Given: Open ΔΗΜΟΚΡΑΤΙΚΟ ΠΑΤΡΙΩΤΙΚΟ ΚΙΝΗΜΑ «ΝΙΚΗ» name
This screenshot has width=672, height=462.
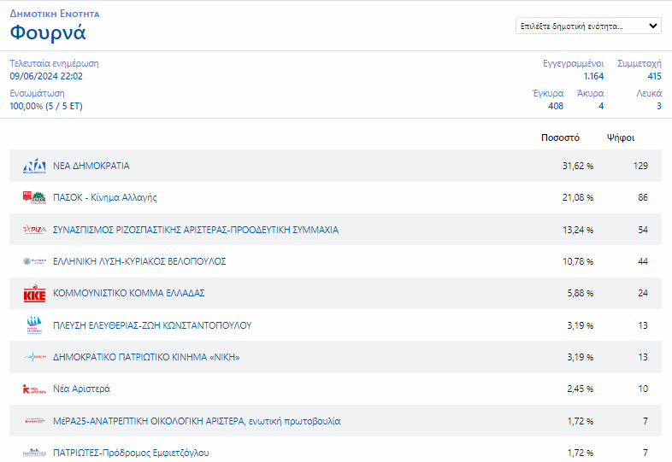Looking at the screenshot, I should pos(146,357).
